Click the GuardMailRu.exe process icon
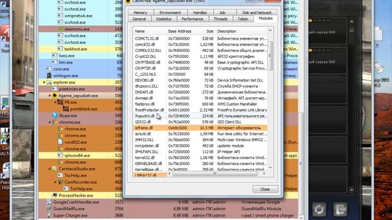Viewport: 392px width, 220px height. tap(49, 208)
